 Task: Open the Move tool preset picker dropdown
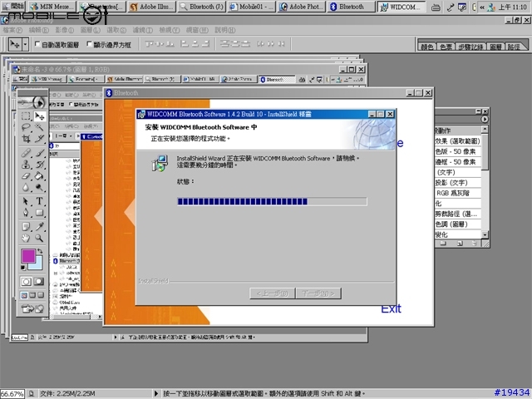25,44
